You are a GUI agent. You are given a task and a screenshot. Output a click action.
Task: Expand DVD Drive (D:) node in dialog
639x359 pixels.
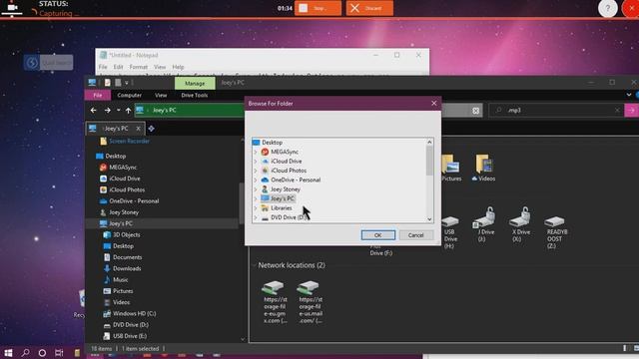pyautogui.click(x=256, y=217)
